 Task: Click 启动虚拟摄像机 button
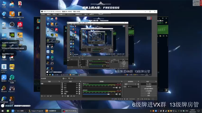point(149,89)
